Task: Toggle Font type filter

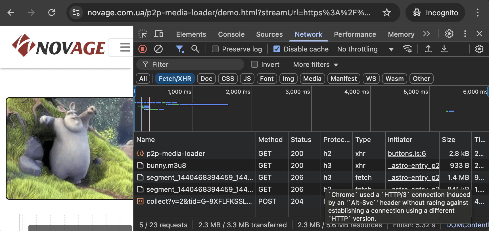Action: pyautogui.click(x=267, y=79)
